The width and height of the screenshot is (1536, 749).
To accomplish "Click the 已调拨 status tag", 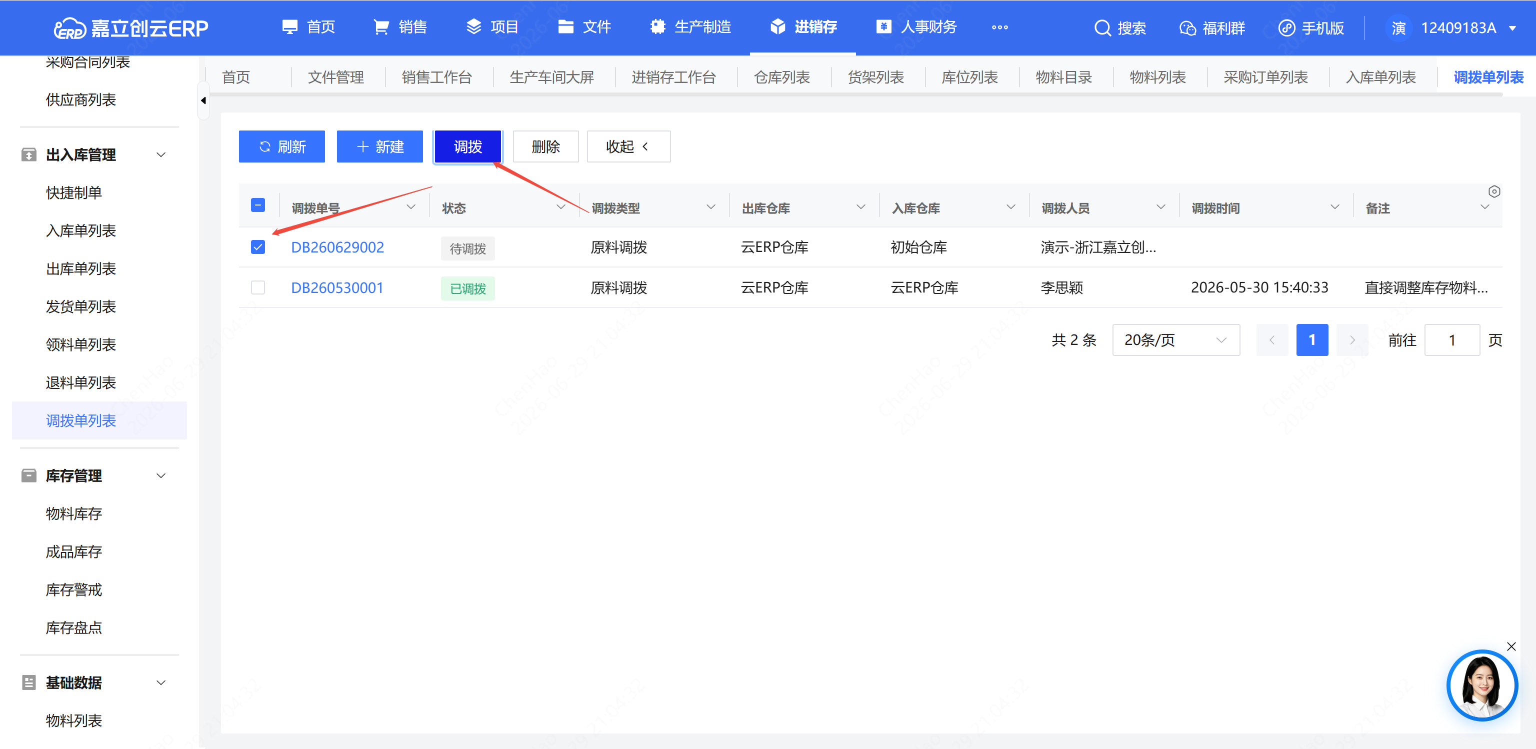I will [x=468, y=288].
